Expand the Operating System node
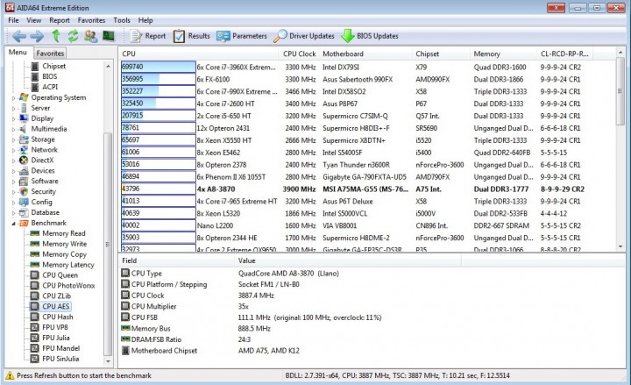The width and height of the screenshot is (631, 385). tap(13, 98)
